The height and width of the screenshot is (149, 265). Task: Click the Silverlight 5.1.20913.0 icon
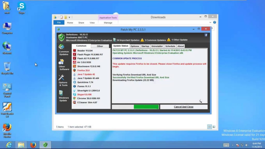tap(75, 90)
